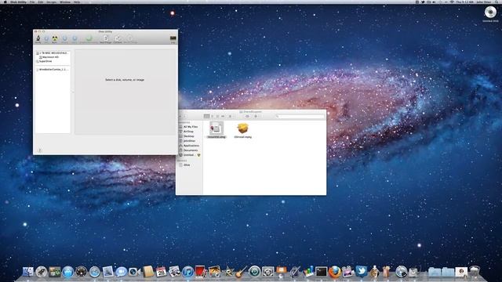Click the Quick Look eye button in Finder
502x282 pixels.
tap(247, 116)
